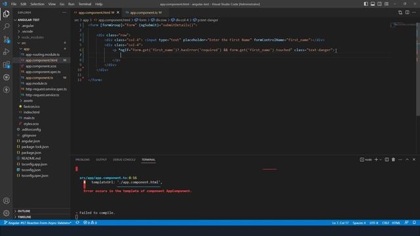Switch to the Debug Console panel tab
This screenshot has height=236, width=420.
(x=124, y=159)
